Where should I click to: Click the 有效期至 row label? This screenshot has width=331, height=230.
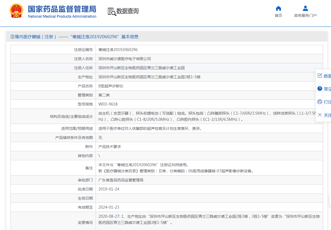click(85, 207)
